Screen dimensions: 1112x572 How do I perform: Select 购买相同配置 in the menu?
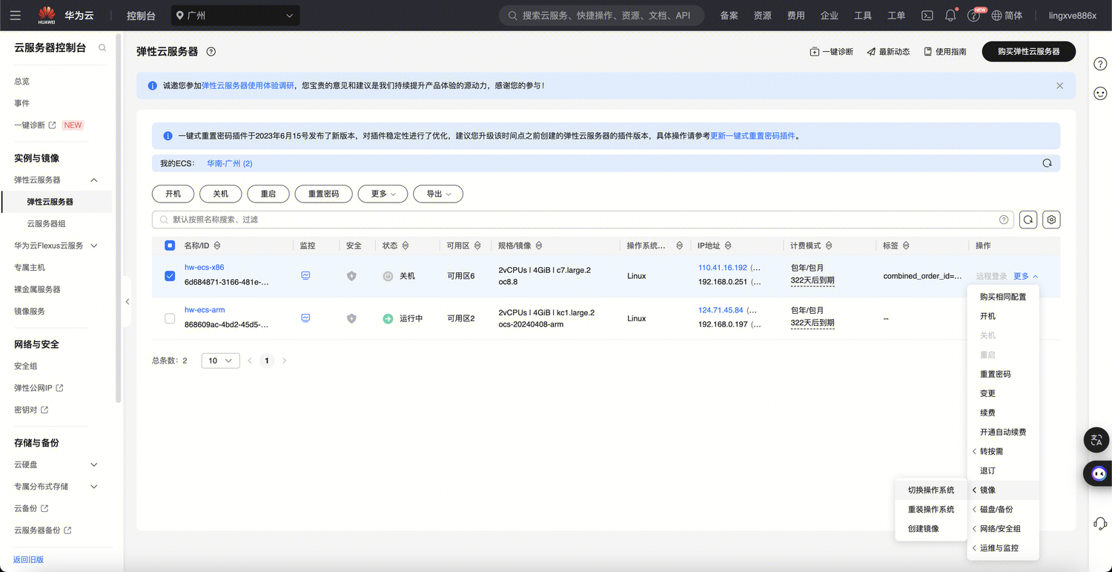point(1003,297)
